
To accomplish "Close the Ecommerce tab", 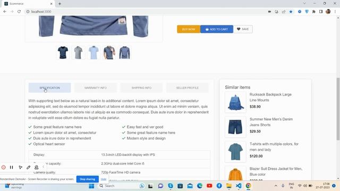I will coord(51,4).
